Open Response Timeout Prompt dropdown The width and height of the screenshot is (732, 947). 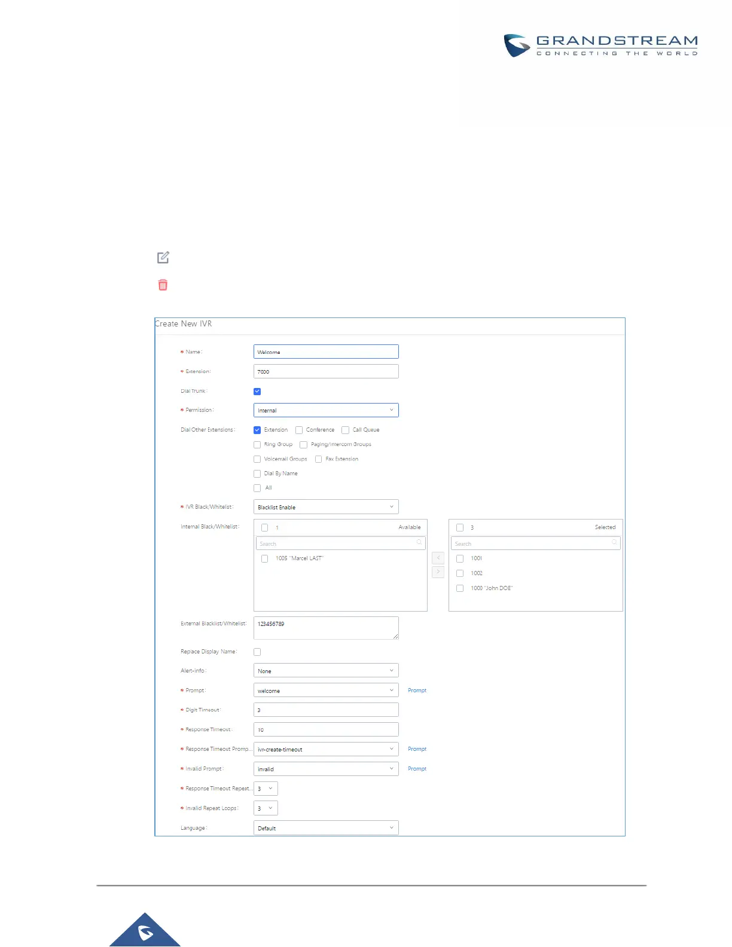click(326, 749)
